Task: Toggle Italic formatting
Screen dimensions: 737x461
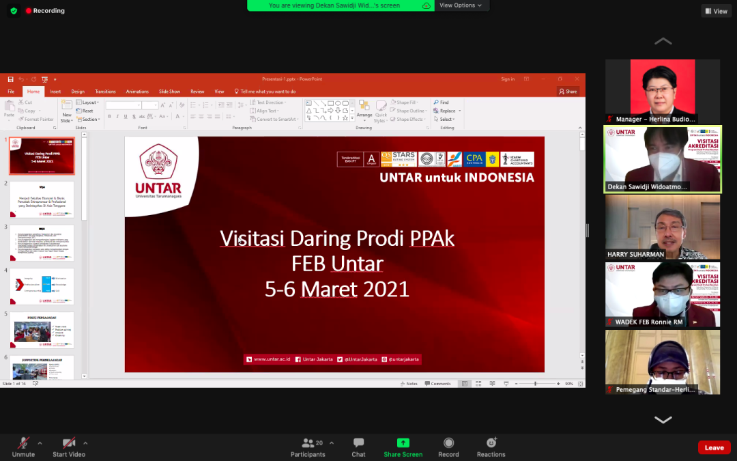Action: pyautogui.click(x=117, y=117)
